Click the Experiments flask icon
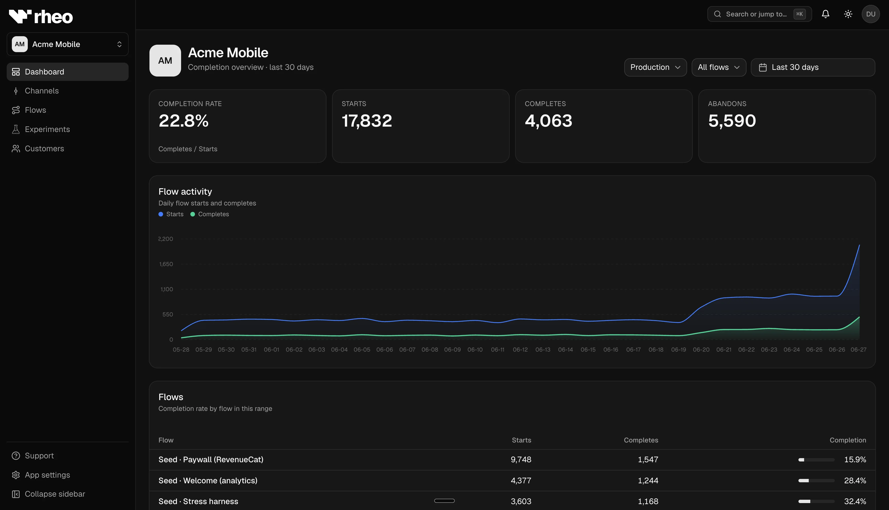The image size is (889, 510). (16, 130)
